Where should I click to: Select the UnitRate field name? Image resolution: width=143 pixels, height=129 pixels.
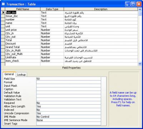point(23,57)
